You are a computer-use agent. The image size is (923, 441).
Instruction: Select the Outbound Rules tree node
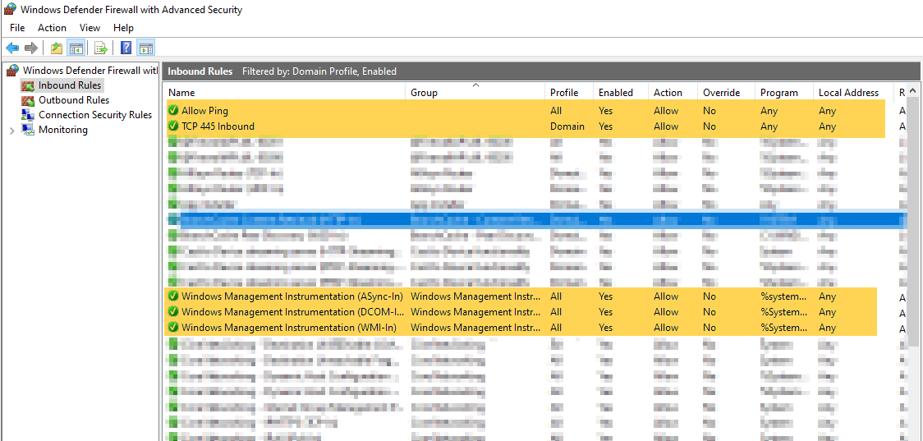(73, 100)
